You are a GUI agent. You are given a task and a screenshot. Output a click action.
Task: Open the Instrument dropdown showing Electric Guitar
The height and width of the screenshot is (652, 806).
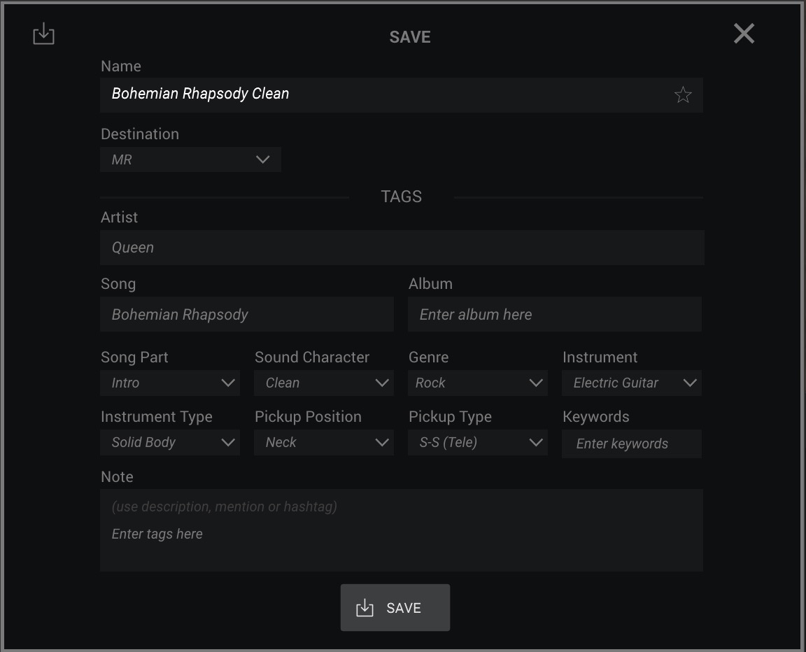point(632,383)
